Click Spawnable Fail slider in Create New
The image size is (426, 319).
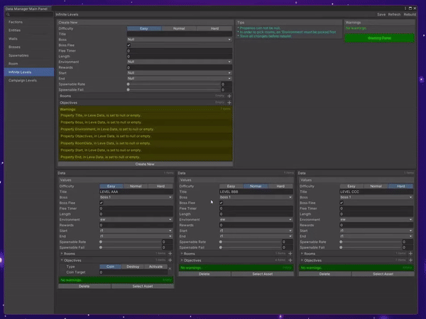coord(174,90)
